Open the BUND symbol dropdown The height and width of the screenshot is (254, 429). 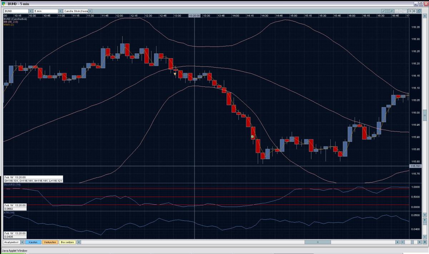[30, 11]
